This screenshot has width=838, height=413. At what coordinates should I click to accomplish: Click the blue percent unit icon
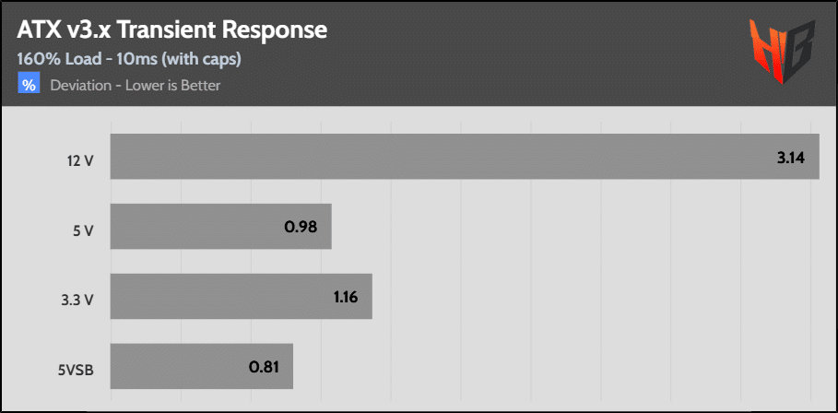pyautogui.click(x=29, y=86)
